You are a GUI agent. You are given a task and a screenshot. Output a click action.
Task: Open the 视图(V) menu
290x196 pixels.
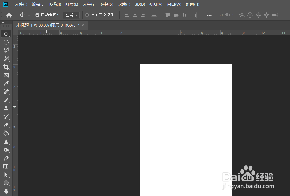tap(156, 4)
